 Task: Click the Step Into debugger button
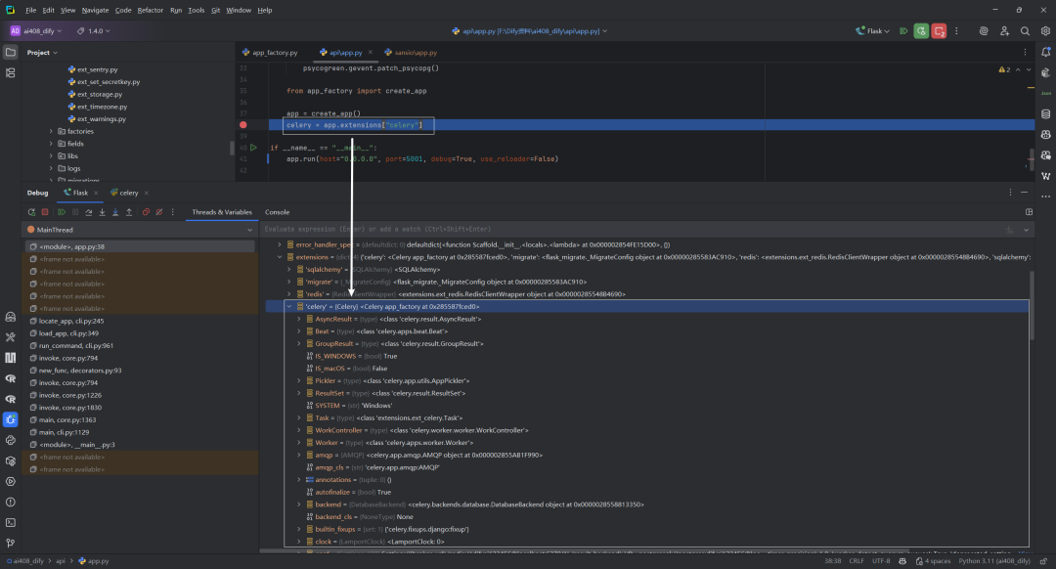pyautogui.click(x=102, y=212)
